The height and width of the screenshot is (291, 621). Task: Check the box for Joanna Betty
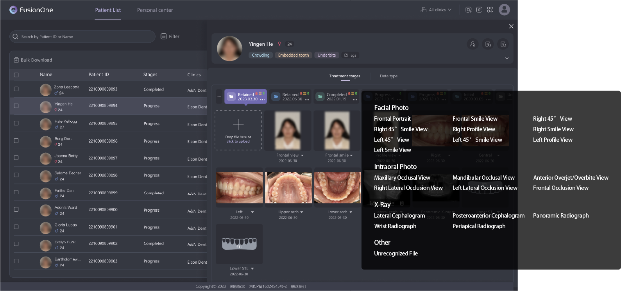click(16, 158)
